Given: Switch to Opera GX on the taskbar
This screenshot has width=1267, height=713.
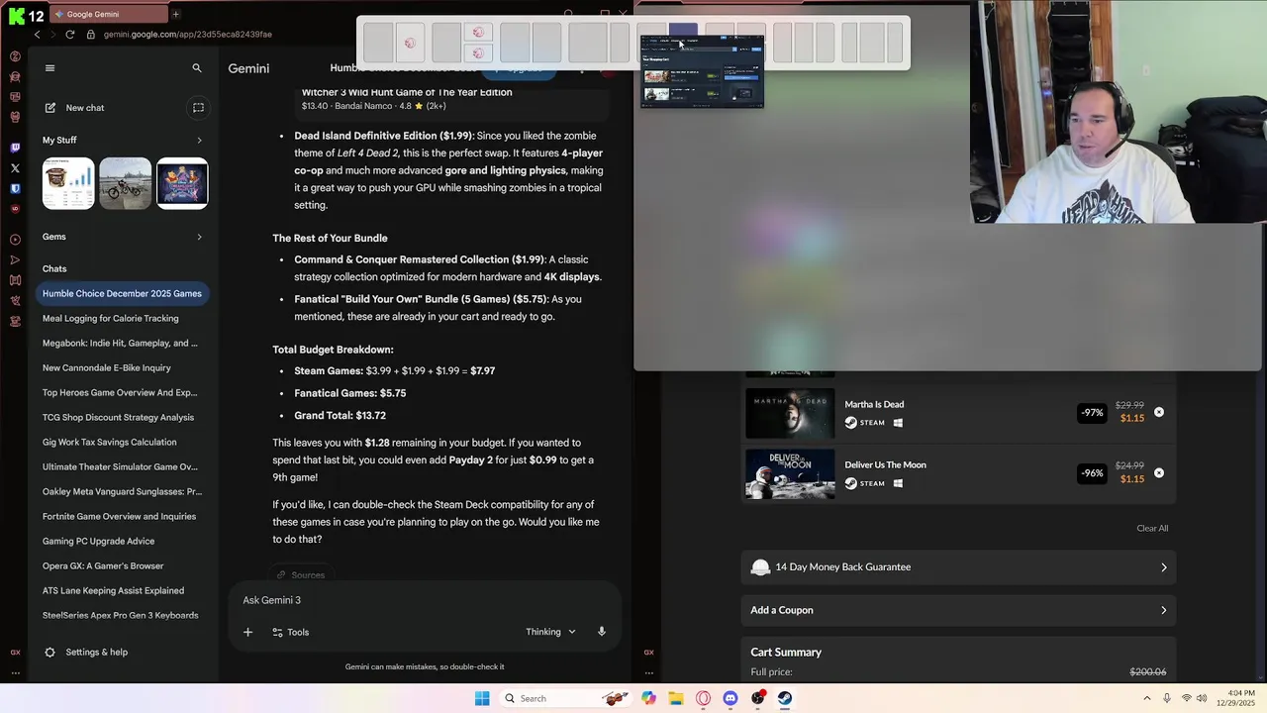Looking at the screenshot, I should 704,698.
